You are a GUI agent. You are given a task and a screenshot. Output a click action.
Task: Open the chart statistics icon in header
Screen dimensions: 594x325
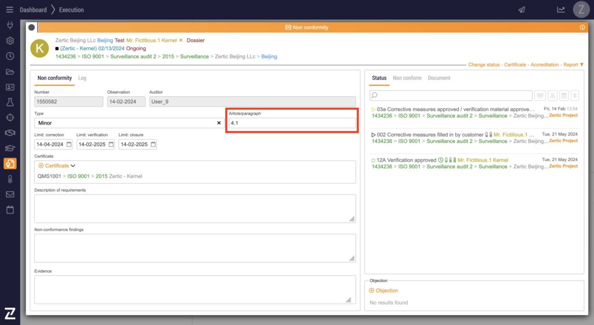[x=545, y=10]
